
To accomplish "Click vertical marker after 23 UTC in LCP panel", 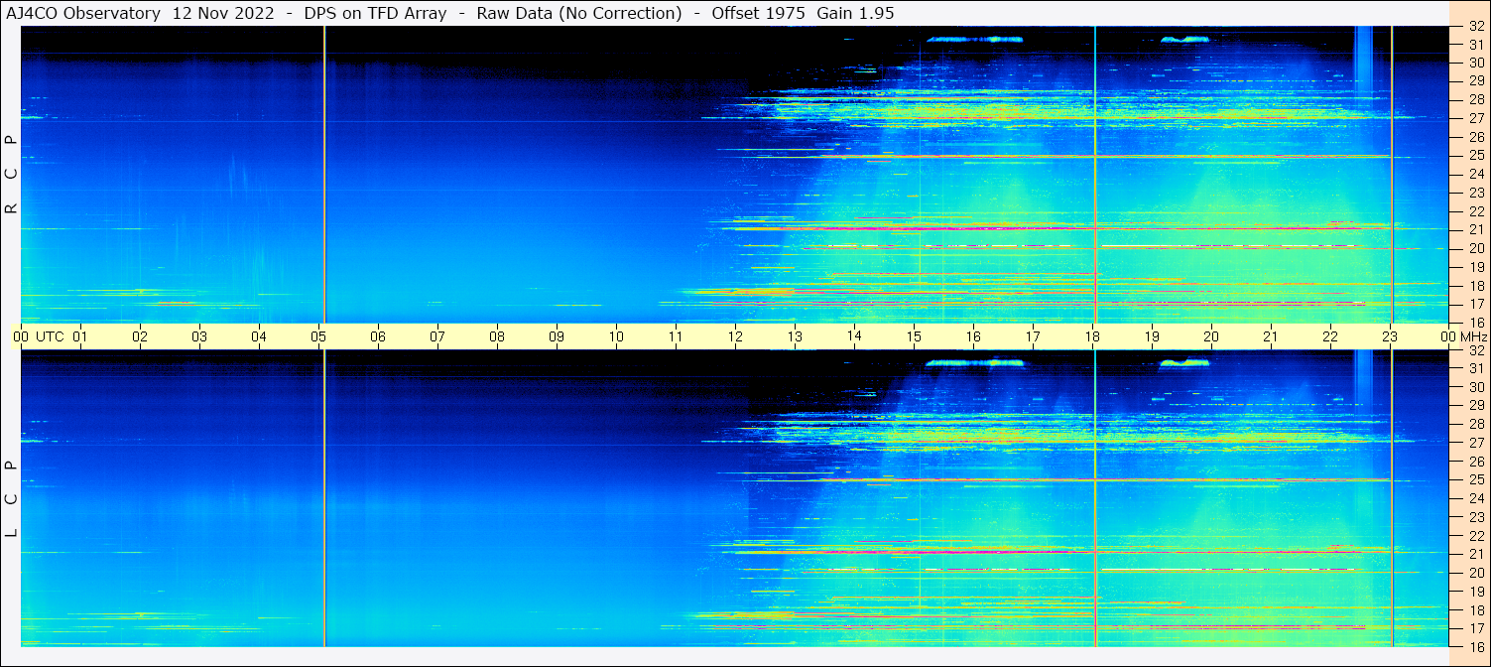I will coord(1392,498).
